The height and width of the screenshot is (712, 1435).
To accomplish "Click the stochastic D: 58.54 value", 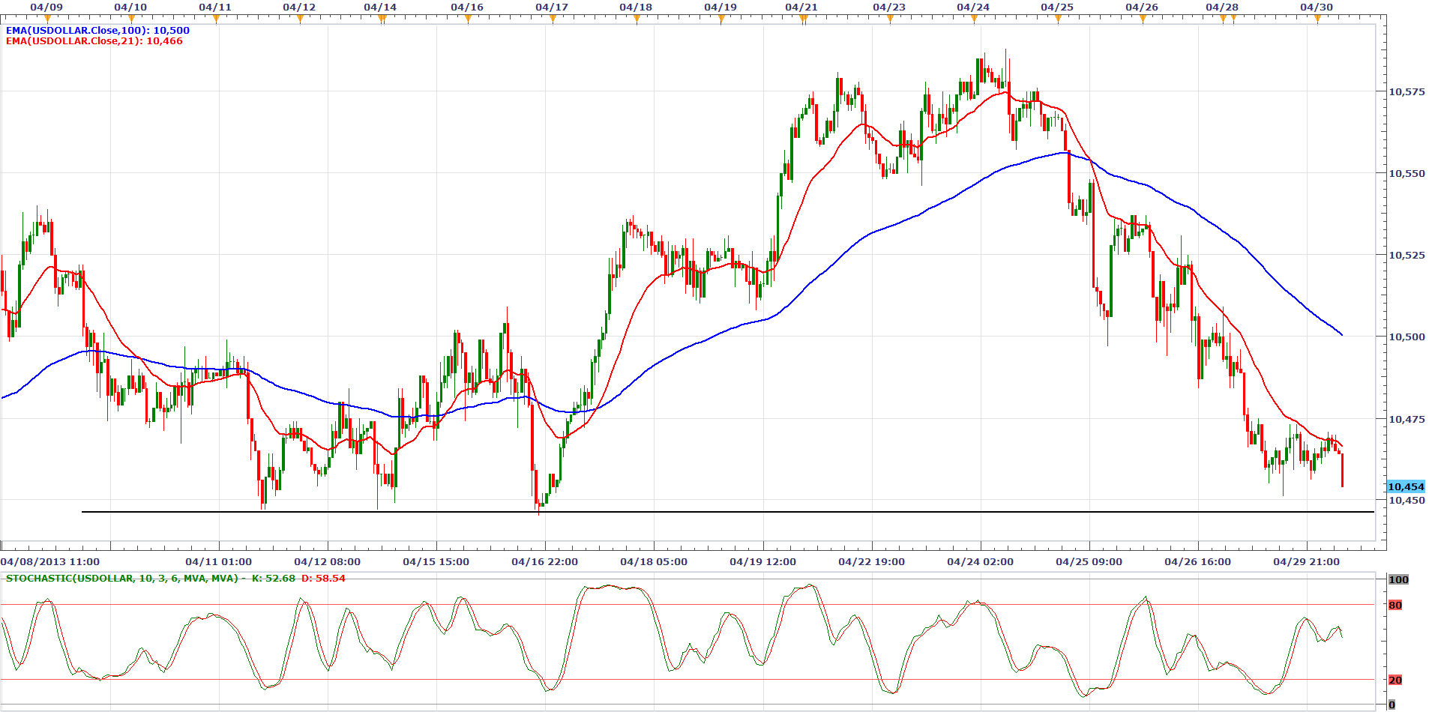I will [x=323, y=579].
